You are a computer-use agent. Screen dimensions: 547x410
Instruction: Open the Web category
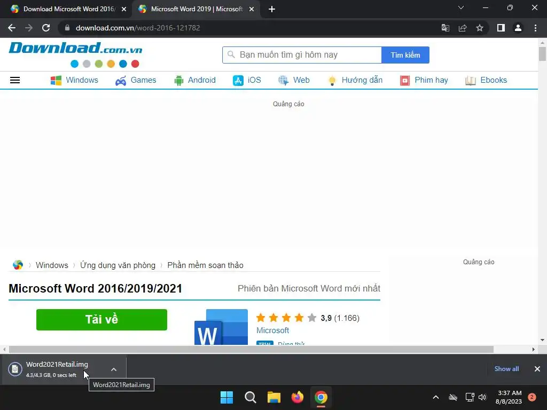294,80
